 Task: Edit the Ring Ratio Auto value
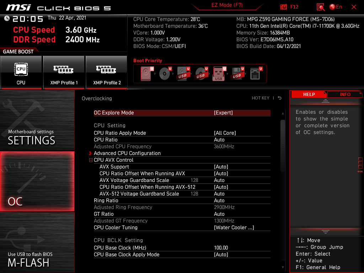[x=182, y=200]
